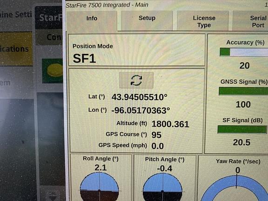Viewport: 268px width, 201px height.
Task: Click the Accuracy percent progress bar
Action: [x=244, y=52]
